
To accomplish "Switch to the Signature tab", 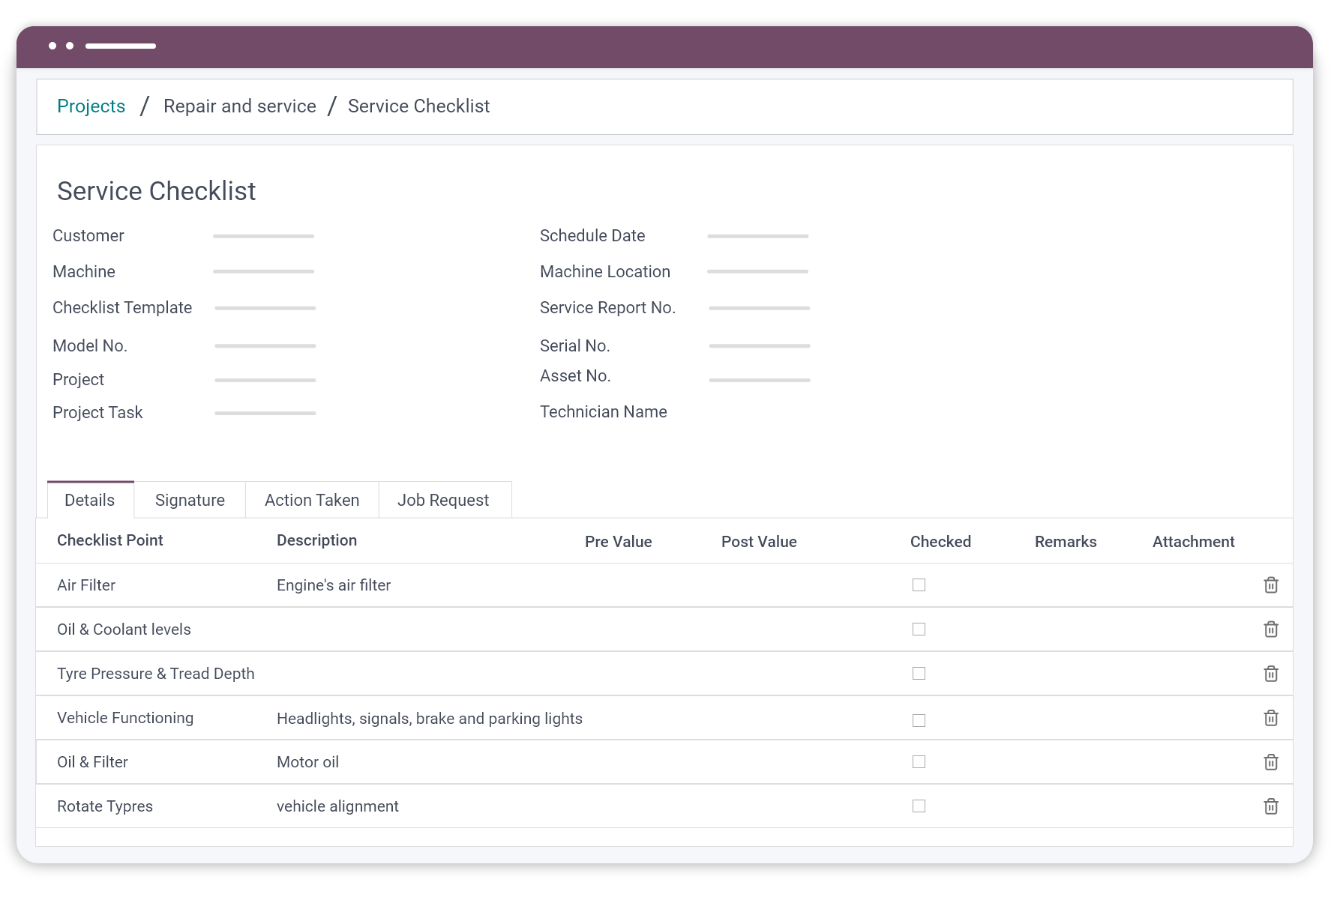I will [189, 500].
